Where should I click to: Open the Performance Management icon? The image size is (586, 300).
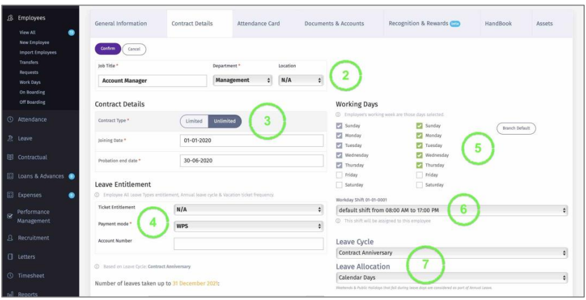tap(11, 215)
